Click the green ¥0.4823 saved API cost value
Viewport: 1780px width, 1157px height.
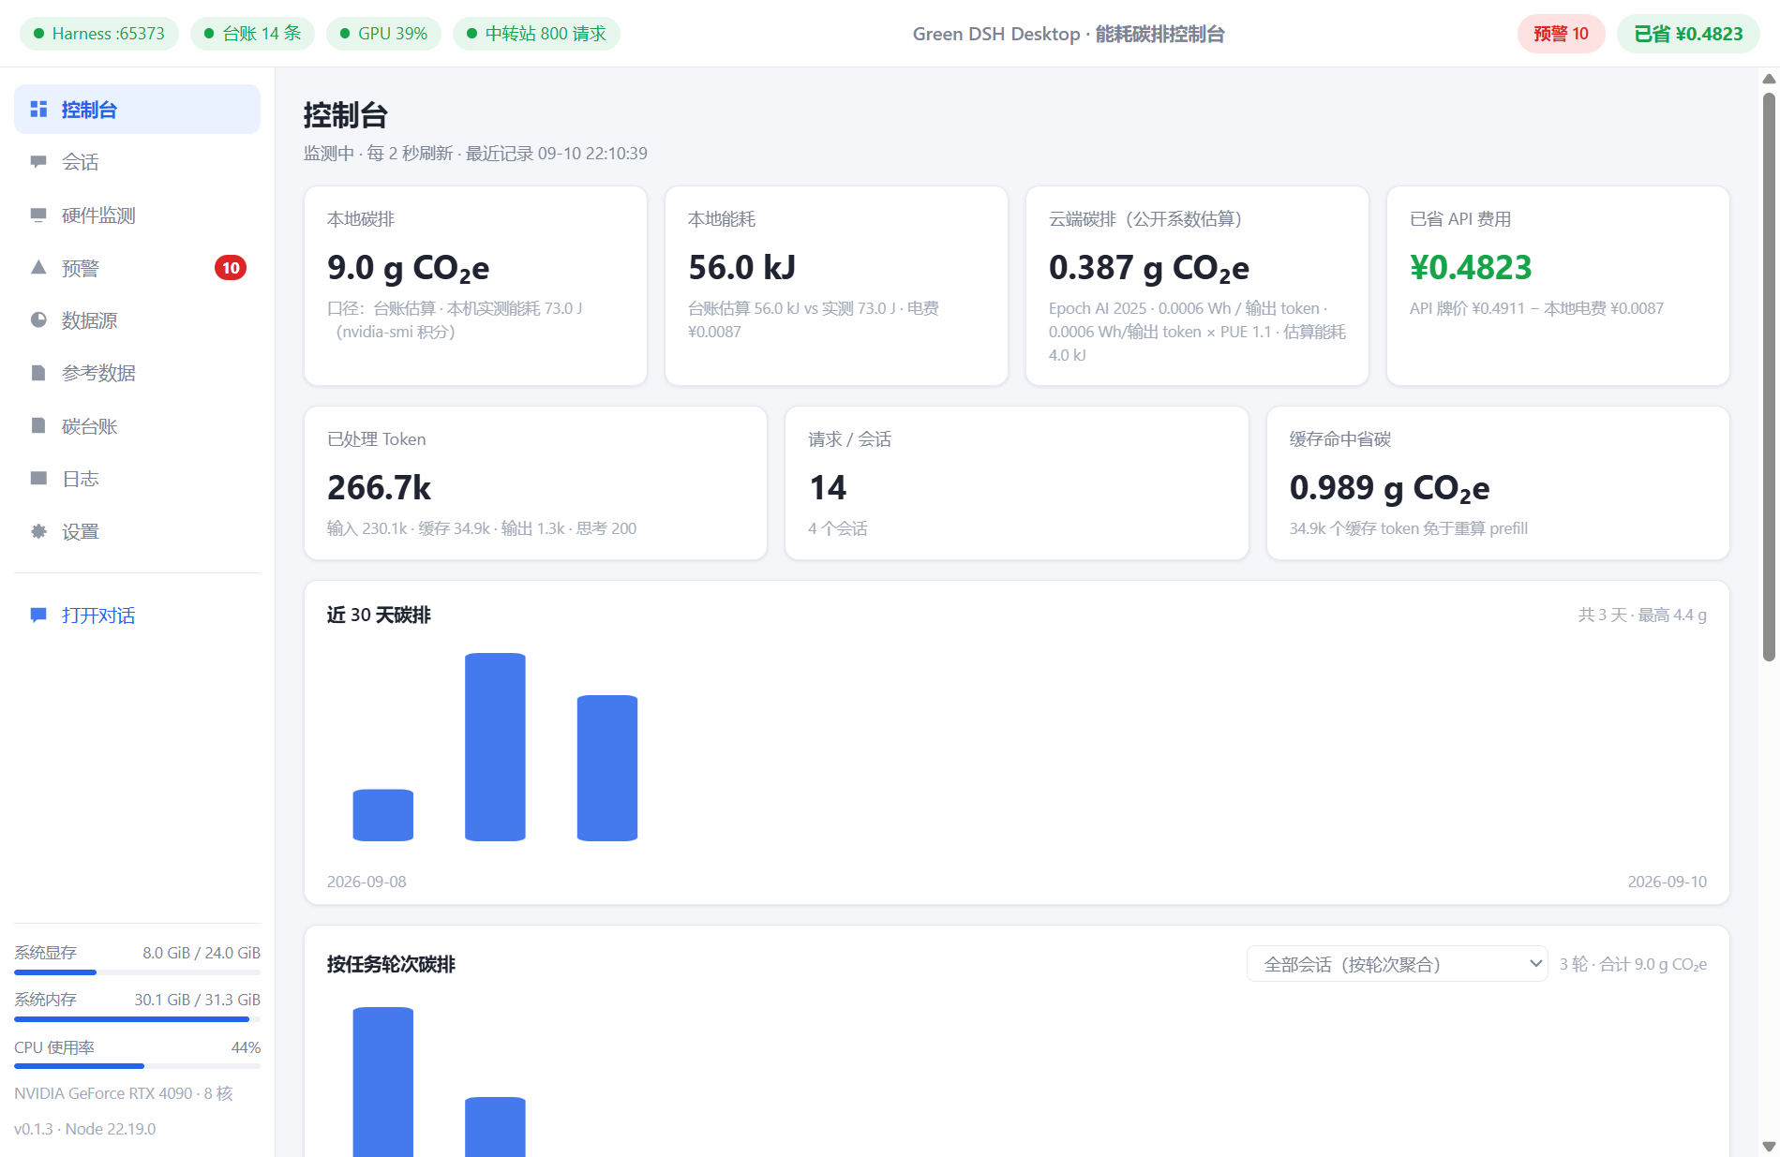click(x=1471, y=268)
